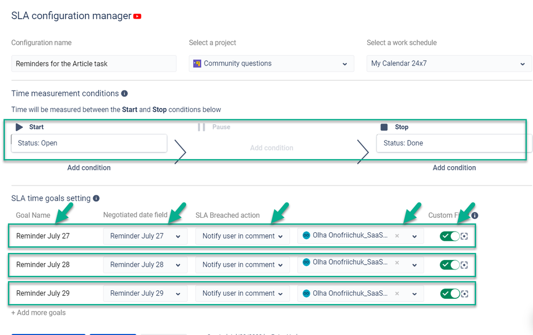
Task: Expand the My Calendar 24x7 schedule dropdown
Action: click(x=449, y=63)
